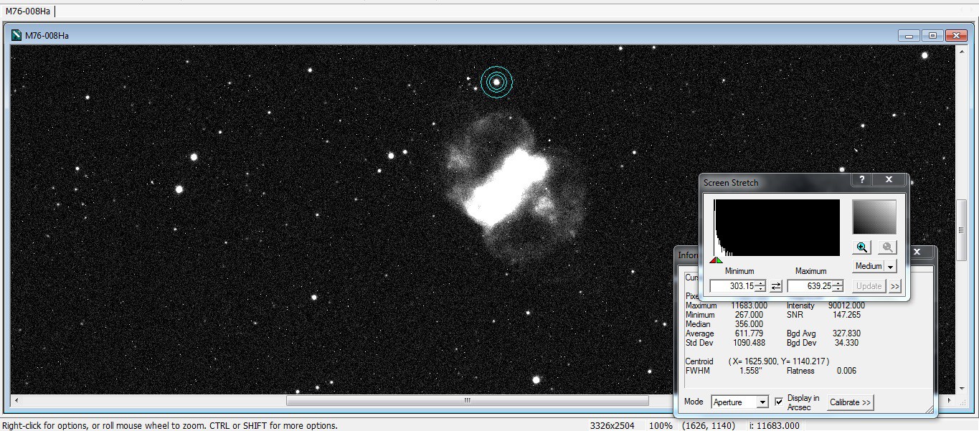
Task: Click the i: 11683.000 intensity in status bar
Action: tap(773, 425)
